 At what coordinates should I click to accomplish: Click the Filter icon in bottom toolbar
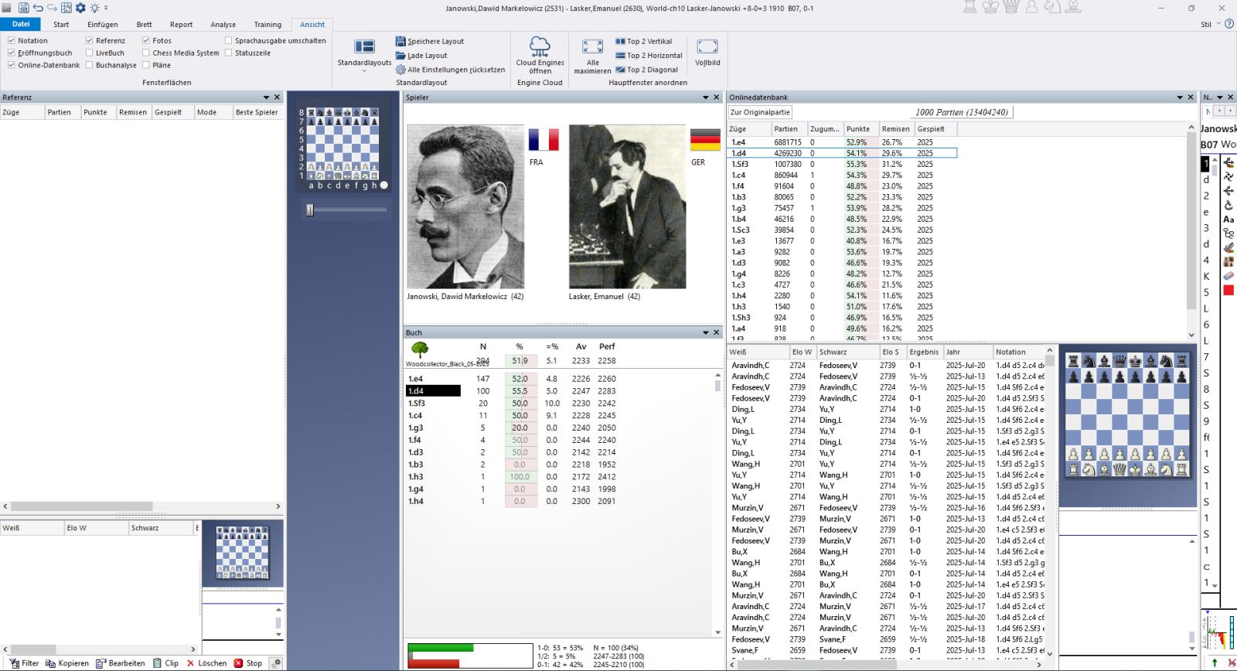click(14, 663)
